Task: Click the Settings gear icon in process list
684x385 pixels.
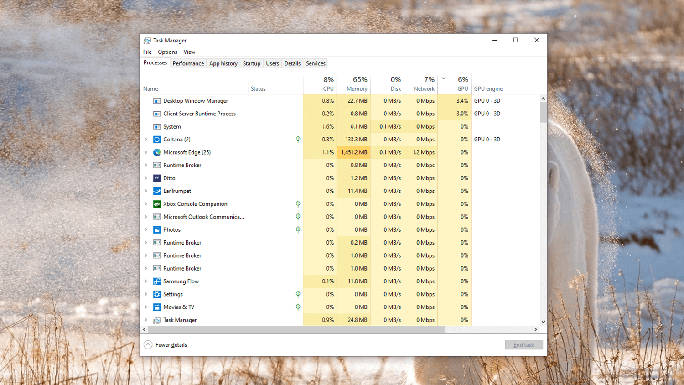Action: click(157, 294)
